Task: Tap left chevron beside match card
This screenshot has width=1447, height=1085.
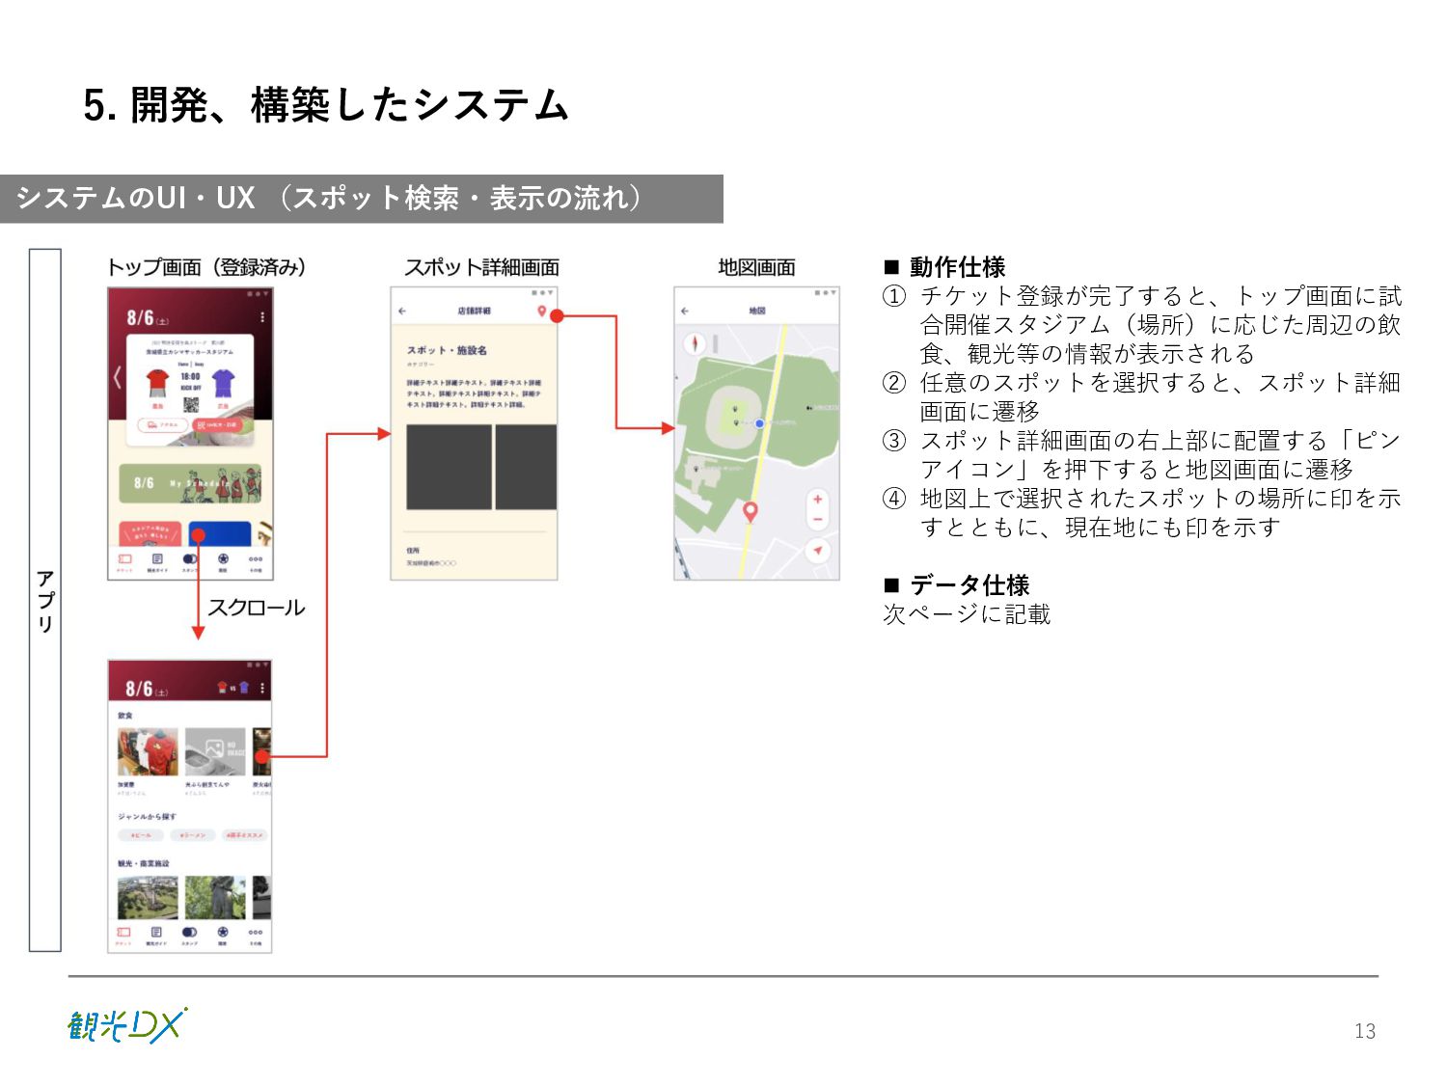Action: (x=117, y=377)
